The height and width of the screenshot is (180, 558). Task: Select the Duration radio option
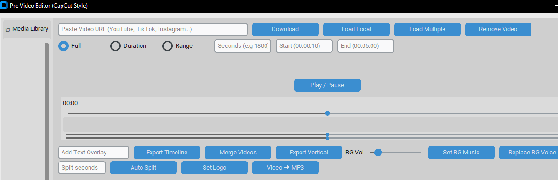(115, 46)
